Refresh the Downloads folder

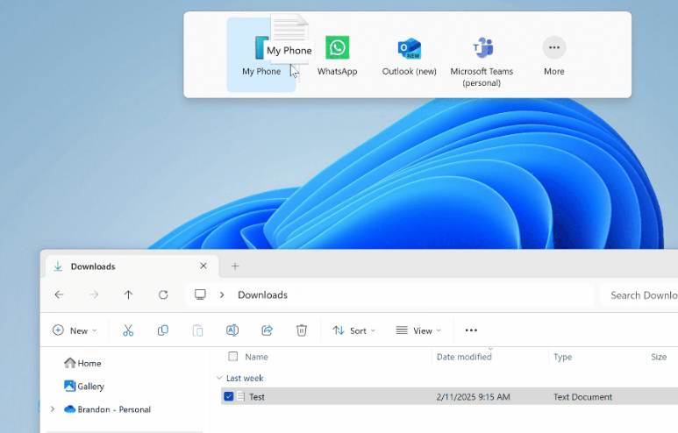coord(163,295)
